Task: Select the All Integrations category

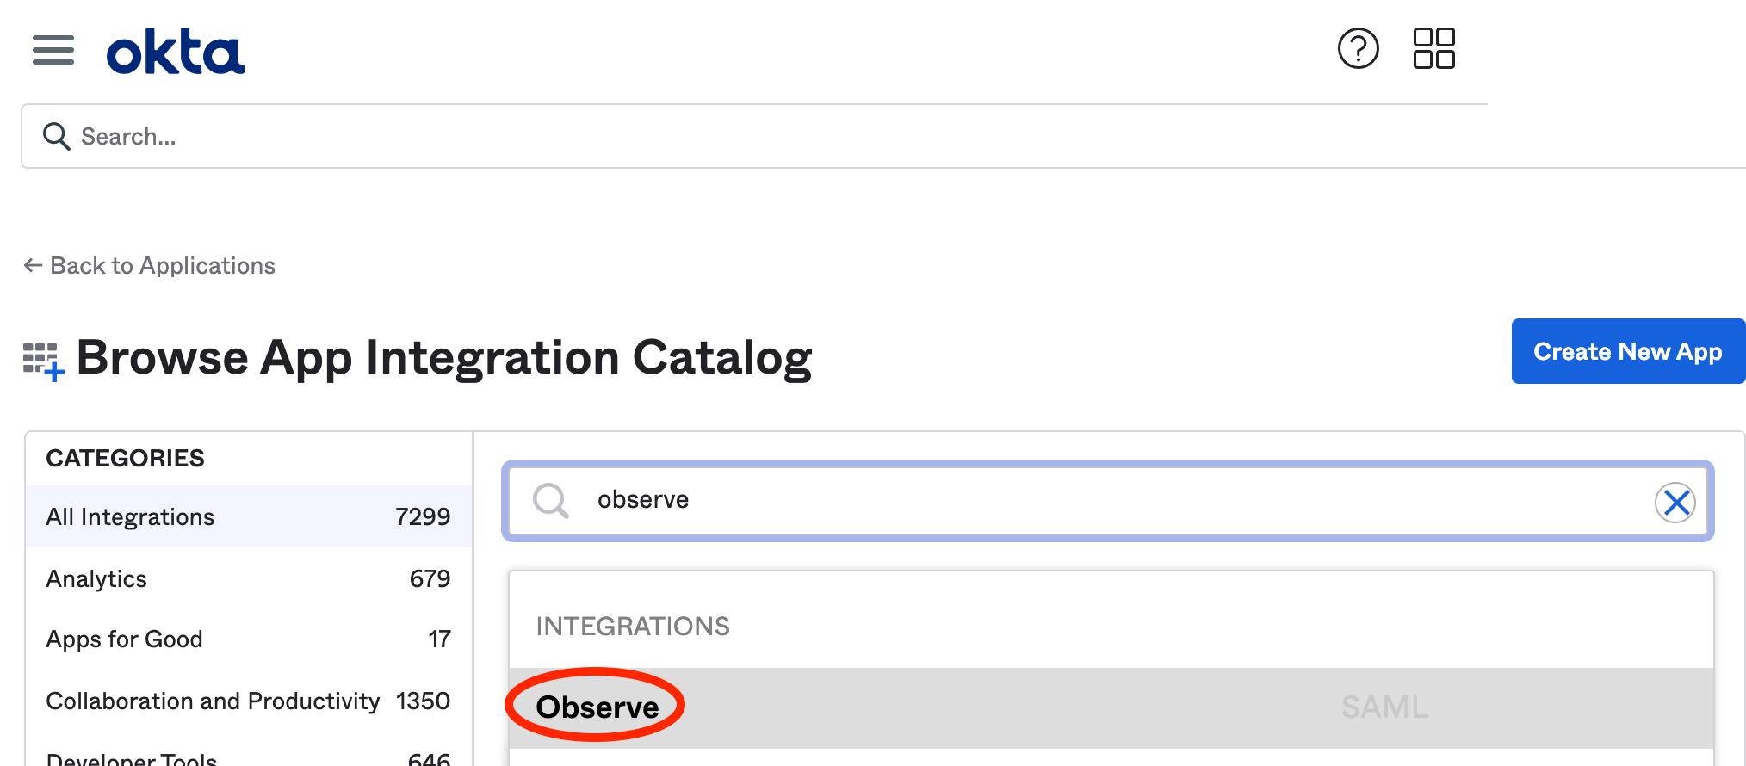Action: (249, 516)
